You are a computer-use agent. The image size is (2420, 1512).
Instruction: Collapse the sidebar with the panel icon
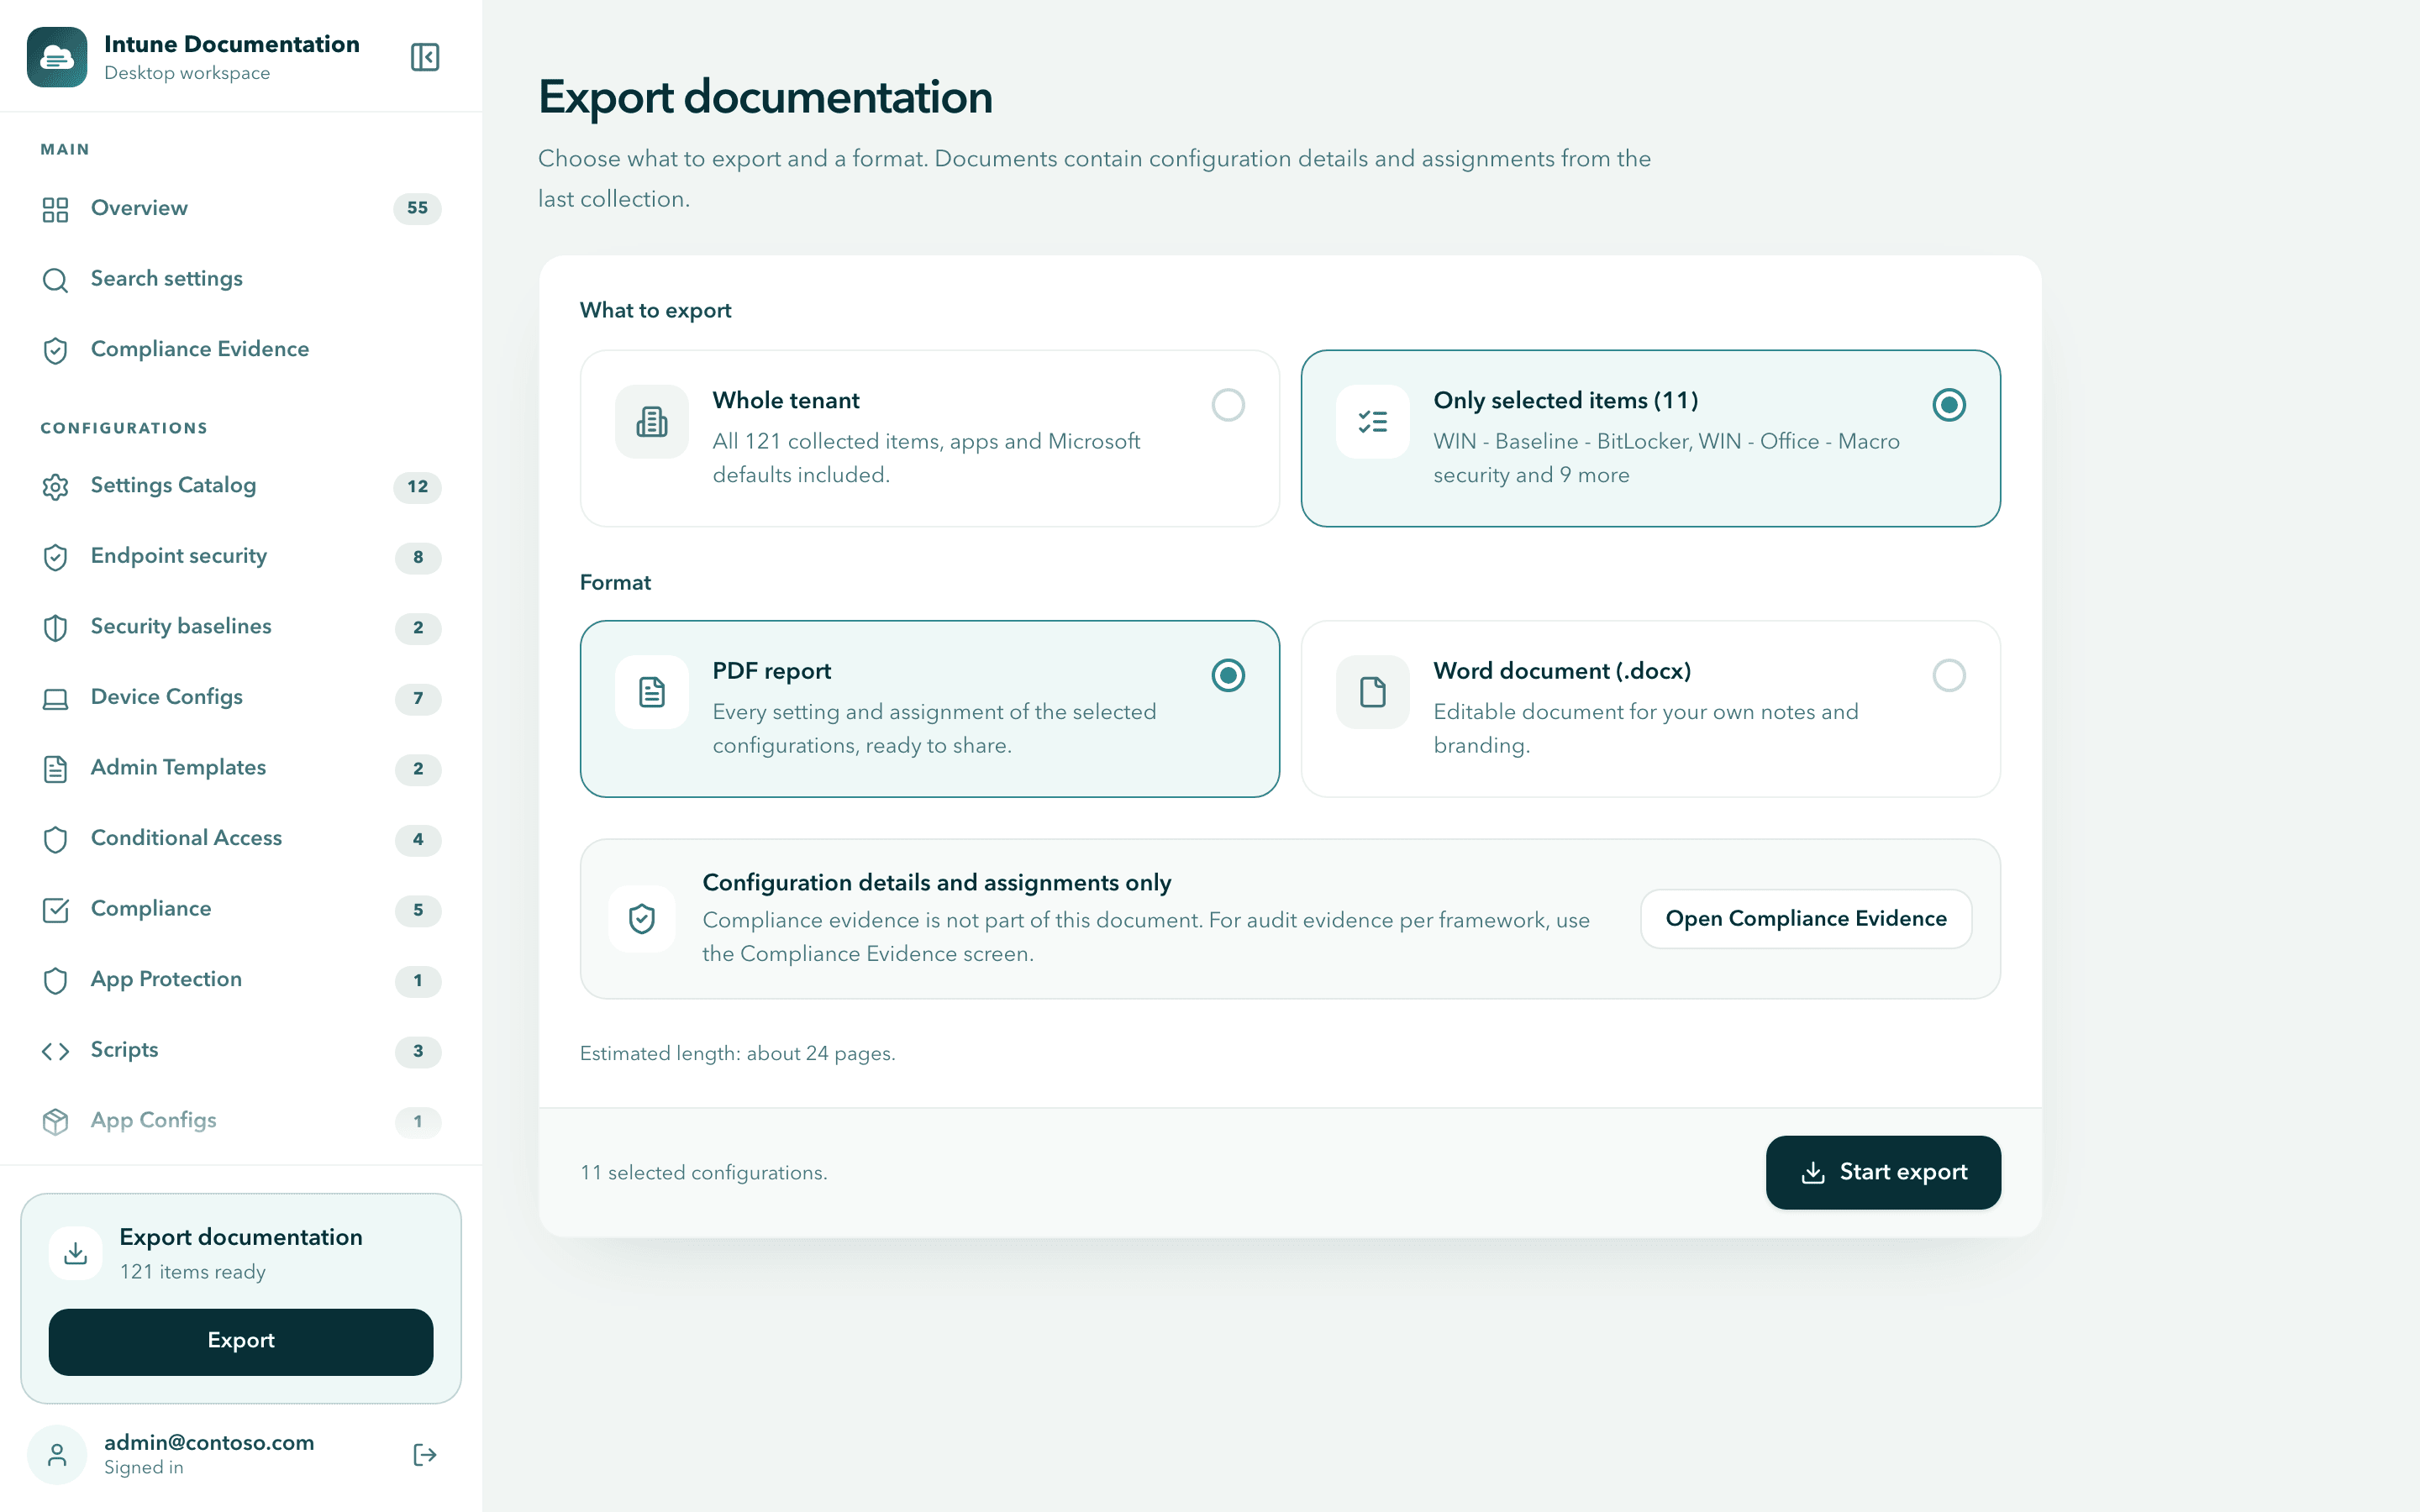(x=425, y=57)
